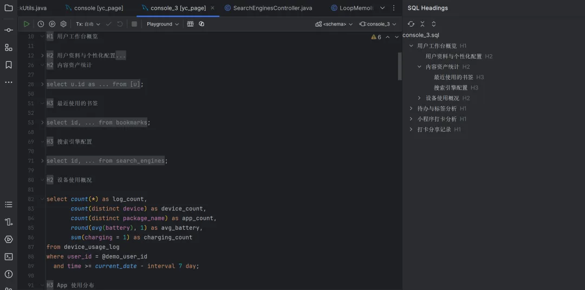Click @demo_user_id variable in line 88
This screenshot has height=290, width=585.
pos(124,256)
